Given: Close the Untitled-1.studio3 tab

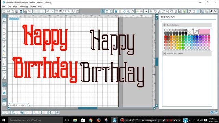Looking at the screenshot, I should tap(27, 105).
